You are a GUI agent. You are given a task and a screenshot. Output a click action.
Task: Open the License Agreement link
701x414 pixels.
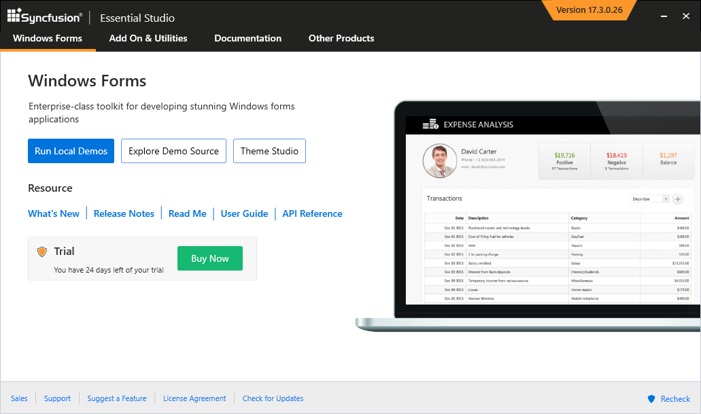(x=194, y=398)
